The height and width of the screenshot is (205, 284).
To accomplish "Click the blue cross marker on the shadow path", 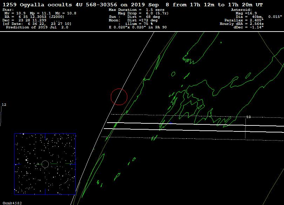I will (170, 123).
